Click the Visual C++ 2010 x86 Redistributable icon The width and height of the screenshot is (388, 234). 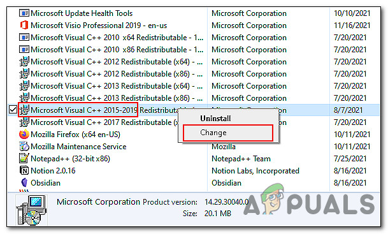(x=24, y=50)
